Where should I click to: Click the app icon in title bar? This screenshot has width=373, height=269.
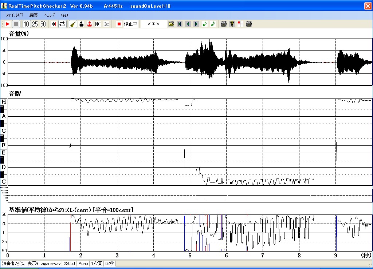(4, 6)
